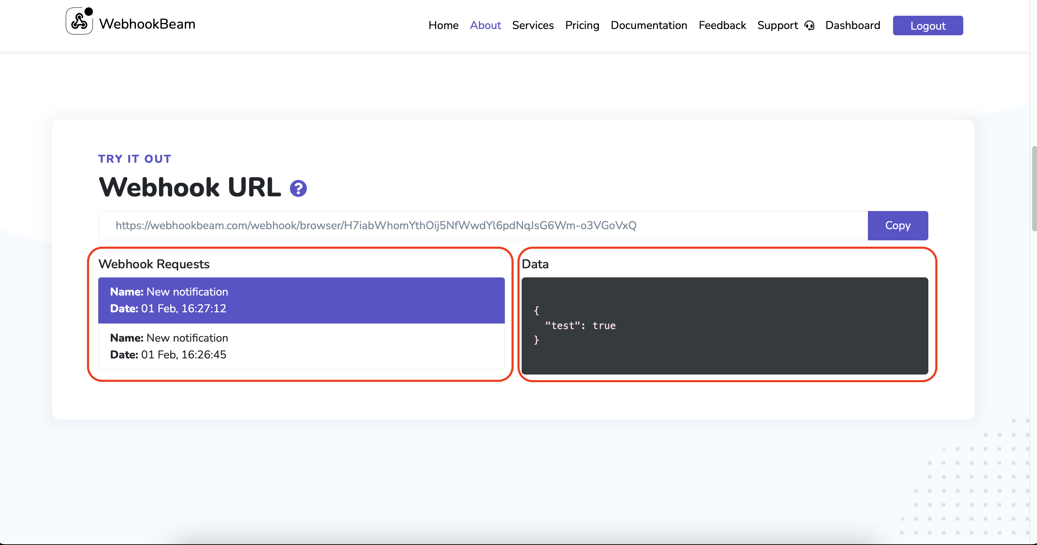Select the first webhook request notification

pyautogui.click(x=302, y=300)
